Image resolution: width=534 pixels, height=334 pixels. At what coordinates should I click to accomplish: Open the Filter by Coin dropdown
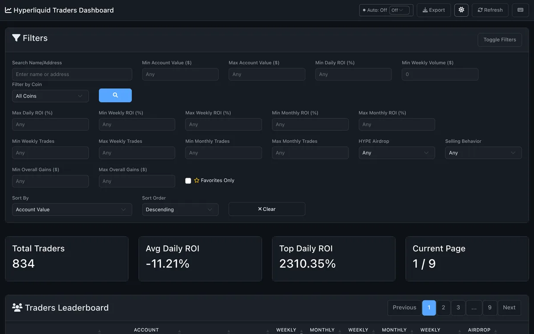(50, 96)
